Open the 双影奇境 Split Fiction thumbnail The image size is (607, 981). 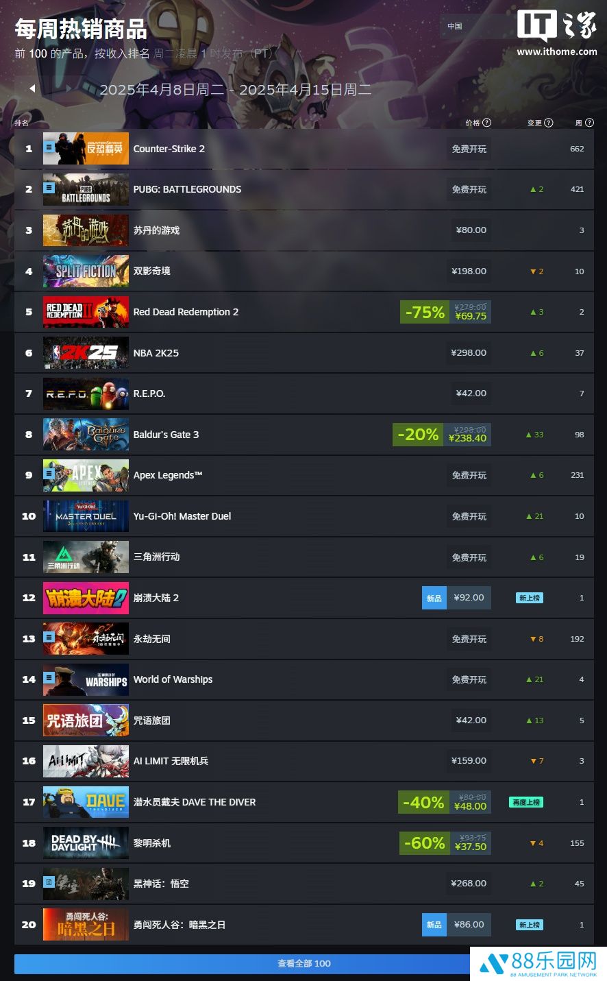click(x=86, y=271)
